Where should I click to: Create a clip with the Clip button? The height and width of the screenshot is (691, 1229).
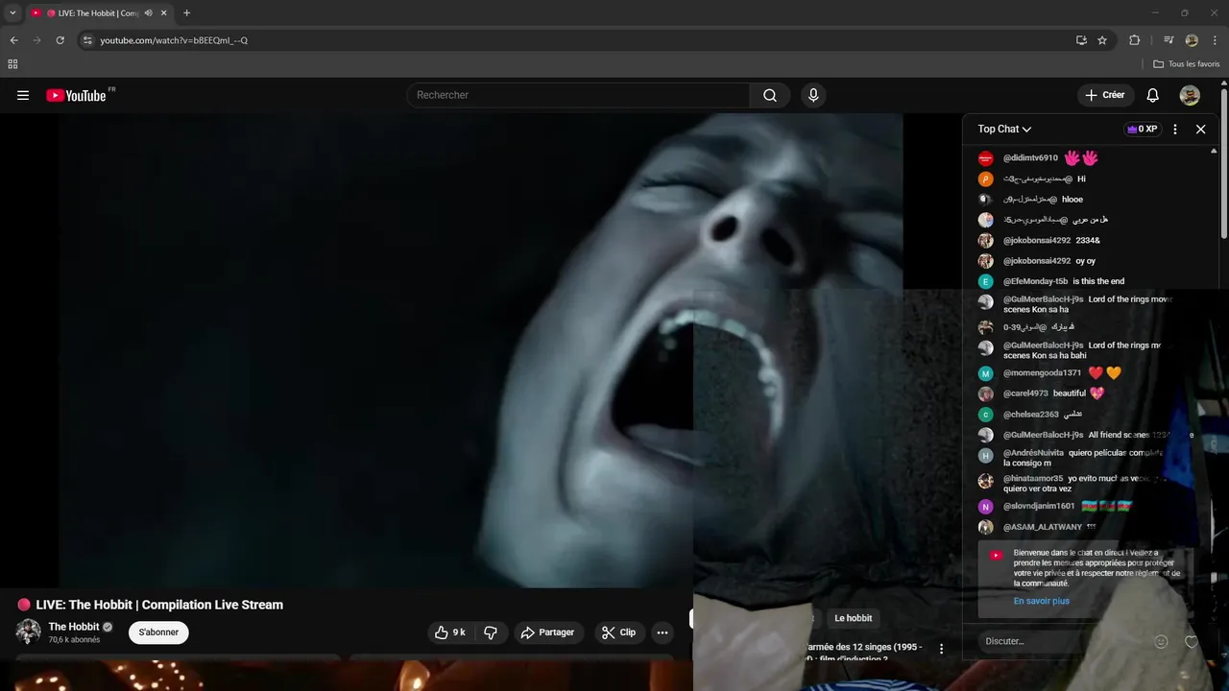point(618,632)
